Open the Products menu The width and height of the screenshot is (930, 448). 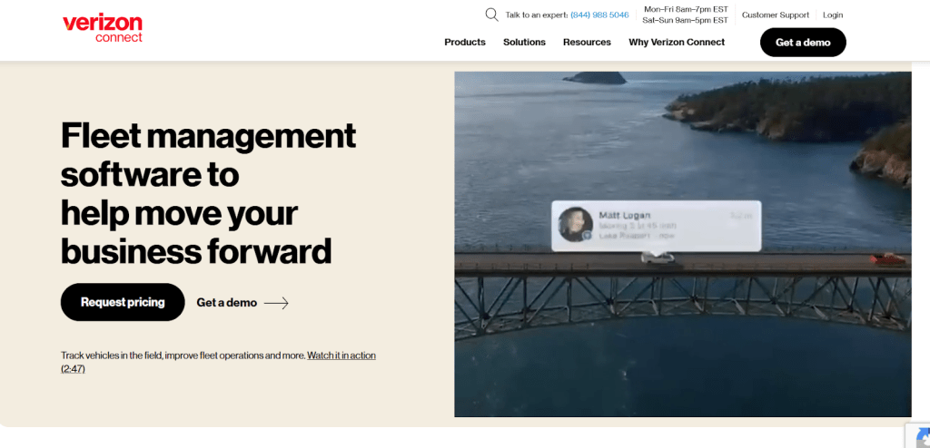[464, 43]
